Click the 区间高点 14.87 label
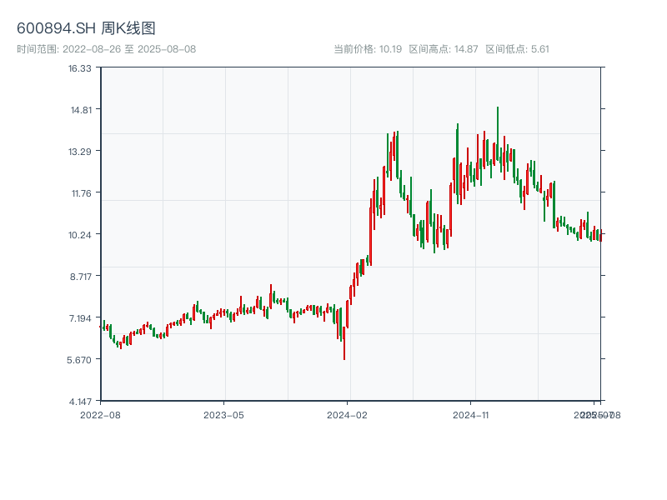667x500 pixels. coord(444,49)
